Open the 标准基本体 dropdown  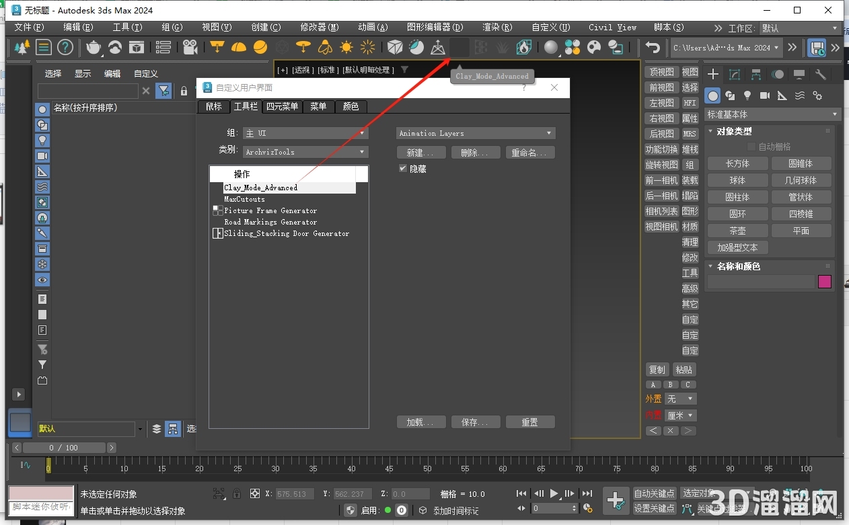tap(772, 114)
